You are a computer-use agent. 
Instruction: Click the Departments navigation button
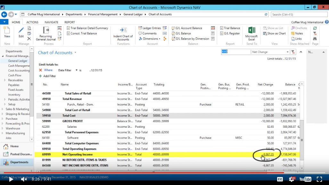17,162
